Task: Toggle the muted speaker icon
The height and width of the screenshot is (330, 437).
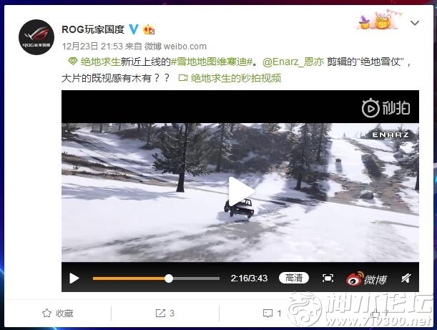Action: pyautogui.click(x=406, y=278)
